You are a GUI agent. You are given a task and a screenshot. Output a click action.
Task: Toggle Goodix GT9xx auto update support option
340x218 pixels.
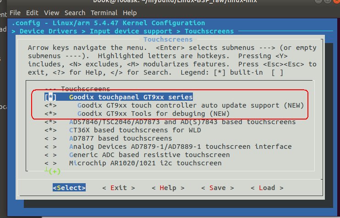coord(50,105)
